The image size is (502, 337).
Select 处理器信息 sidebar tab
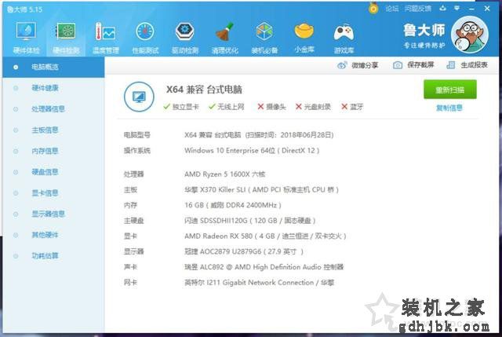click(x=53, y=109)
